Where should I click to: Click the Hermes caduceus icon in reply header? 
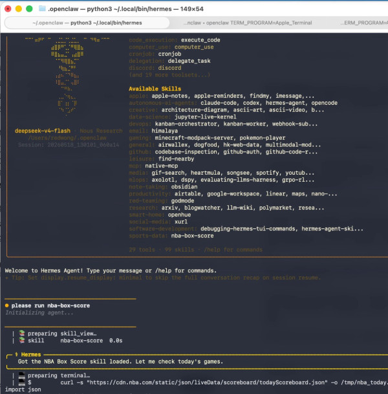pyautogui.click(x=16, y=355)
